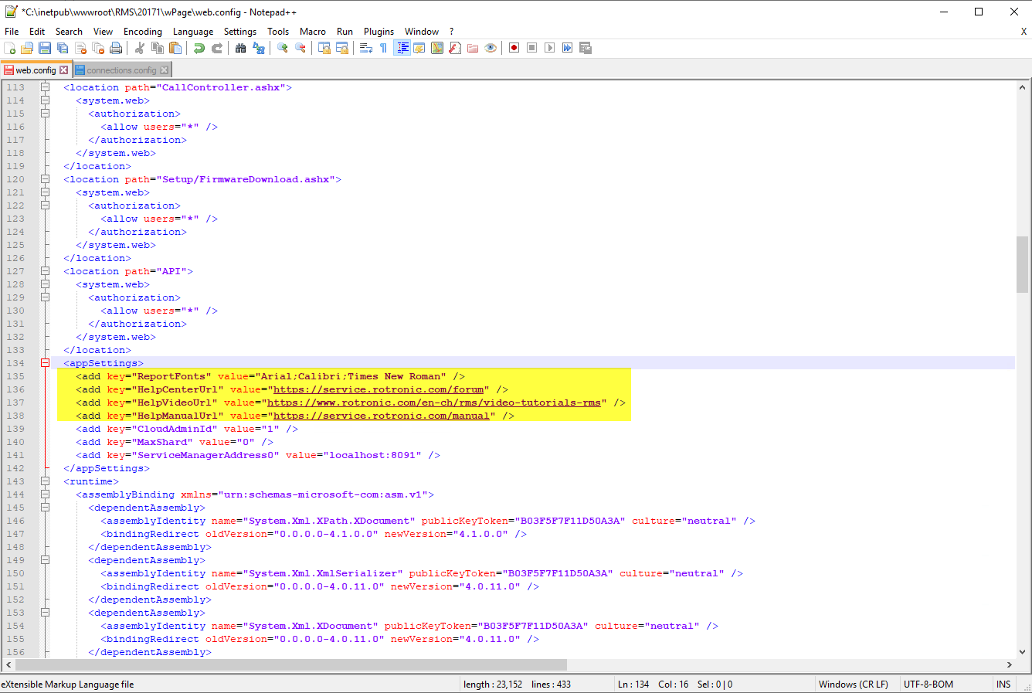1032x693 pixels.
Task: Click the Close All toolbar icon
Action: point(98,48)
